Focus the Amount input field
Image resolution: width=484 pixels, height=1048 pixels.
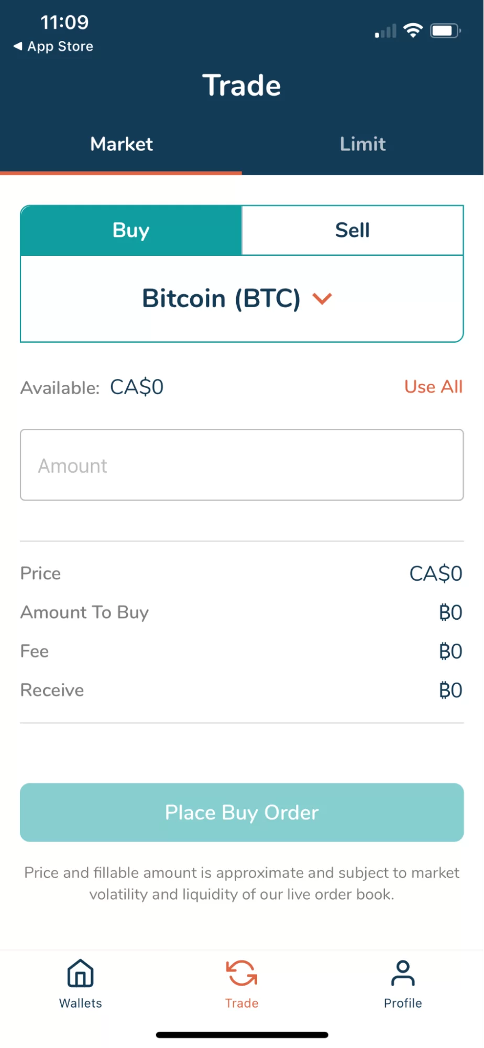pyautogui.click(x=241, y=465)
